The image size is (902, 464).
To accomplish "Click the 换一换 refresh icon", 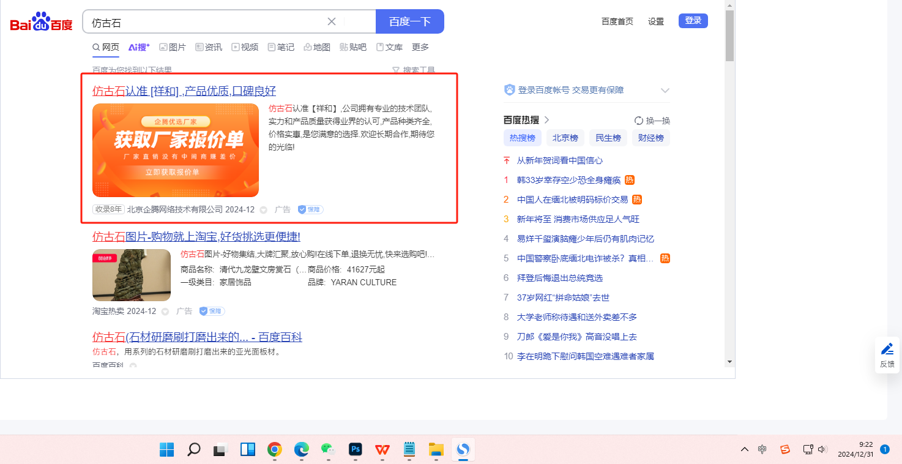I will tap(639, 121).
